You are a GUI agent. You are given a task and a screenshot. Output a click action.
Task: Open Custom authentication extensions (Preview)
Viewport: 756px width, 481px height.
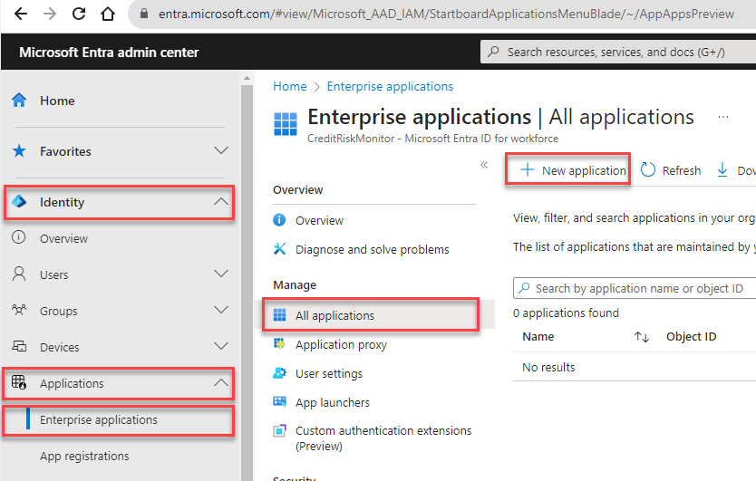pyautogui.click(x=383, y=438)
